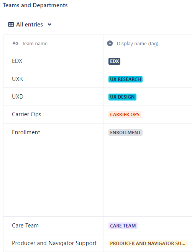192x252 pixels.
Task: Select the red CARRIER OPS tag
Action: (x=125, y=115)
